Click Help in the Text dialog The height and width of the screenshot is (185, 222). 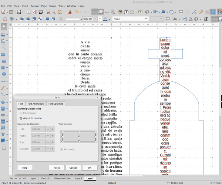point(25,168)
